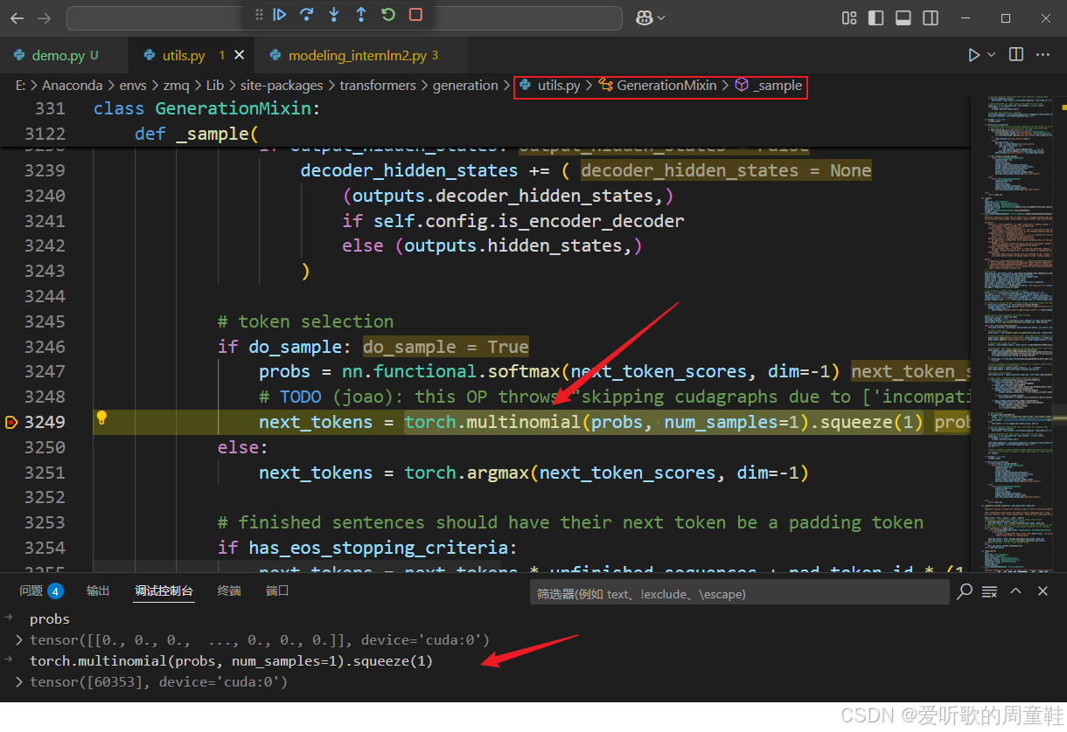Click the command center search box

click(x=345, y=18)
